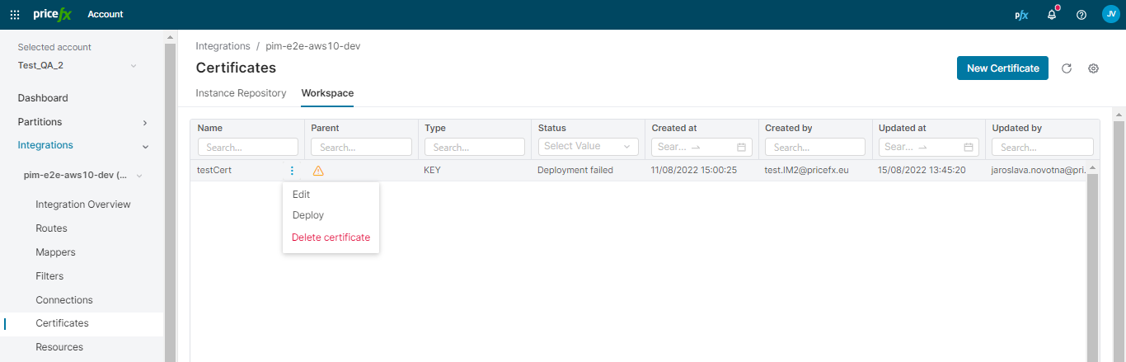
Task: Go to Integrations breadcrumb link
Action: [x=223, y=46]
